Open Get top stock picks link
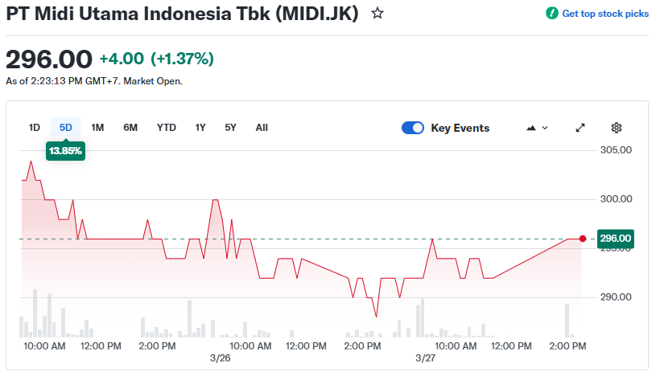Screen dimensions: 656x372 [x=605, y=14]
